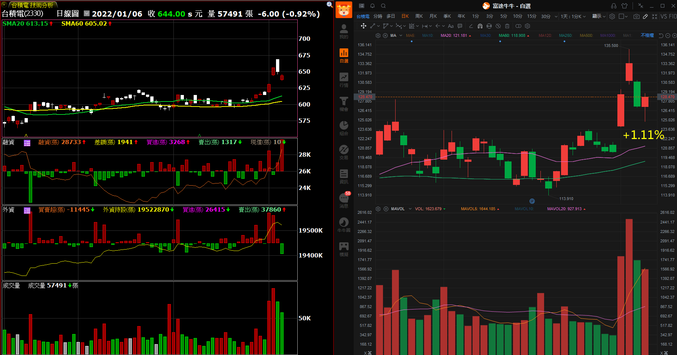677x355 pixels.
Task: Toggle the sync drawings icon
Action: [489, 26]
